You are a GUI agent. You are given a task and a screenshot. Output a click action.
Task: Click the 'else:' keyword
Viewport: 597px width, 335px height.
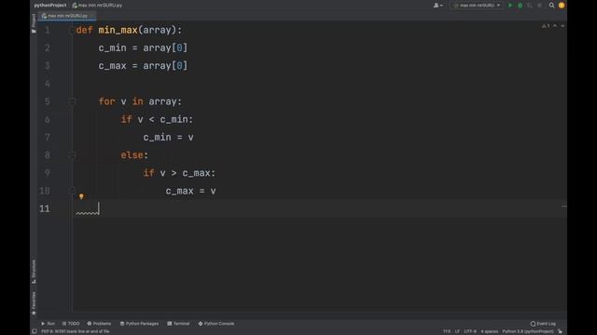coord(134,155)
